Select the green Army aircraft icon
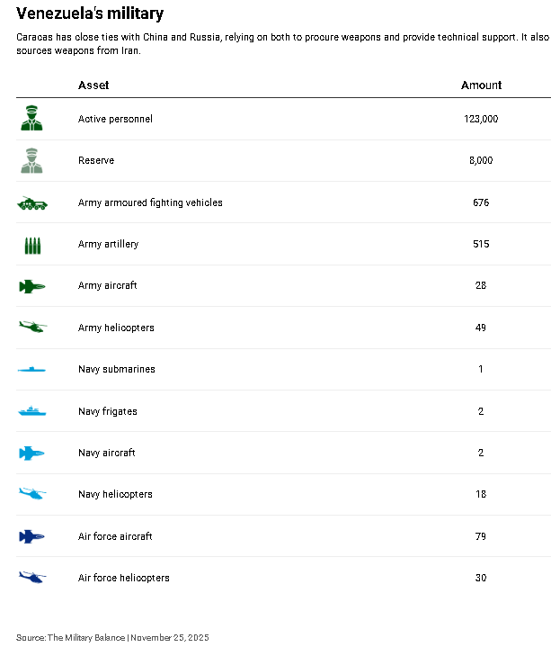551x647 pixels. click(32, 286)
